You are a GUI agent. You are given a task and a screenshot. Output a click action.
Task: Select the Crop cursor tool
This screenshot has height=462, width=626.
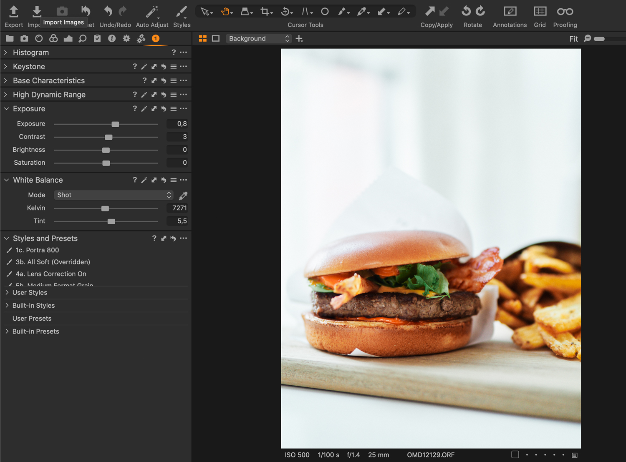click(x=265, y=12)
